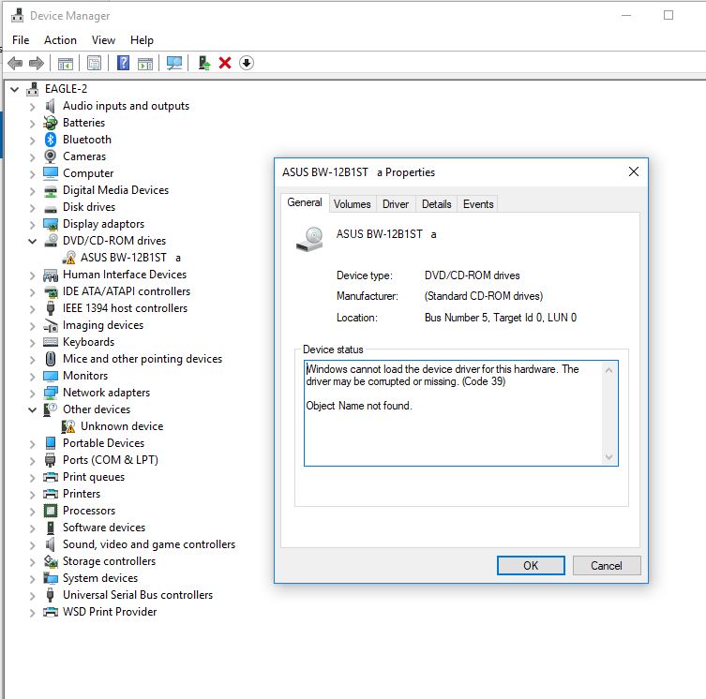The height and width of the screenshot is (699, 706).
Task: Switch to the Details tab
Action: pyautogui.click(x=436, y=204)
